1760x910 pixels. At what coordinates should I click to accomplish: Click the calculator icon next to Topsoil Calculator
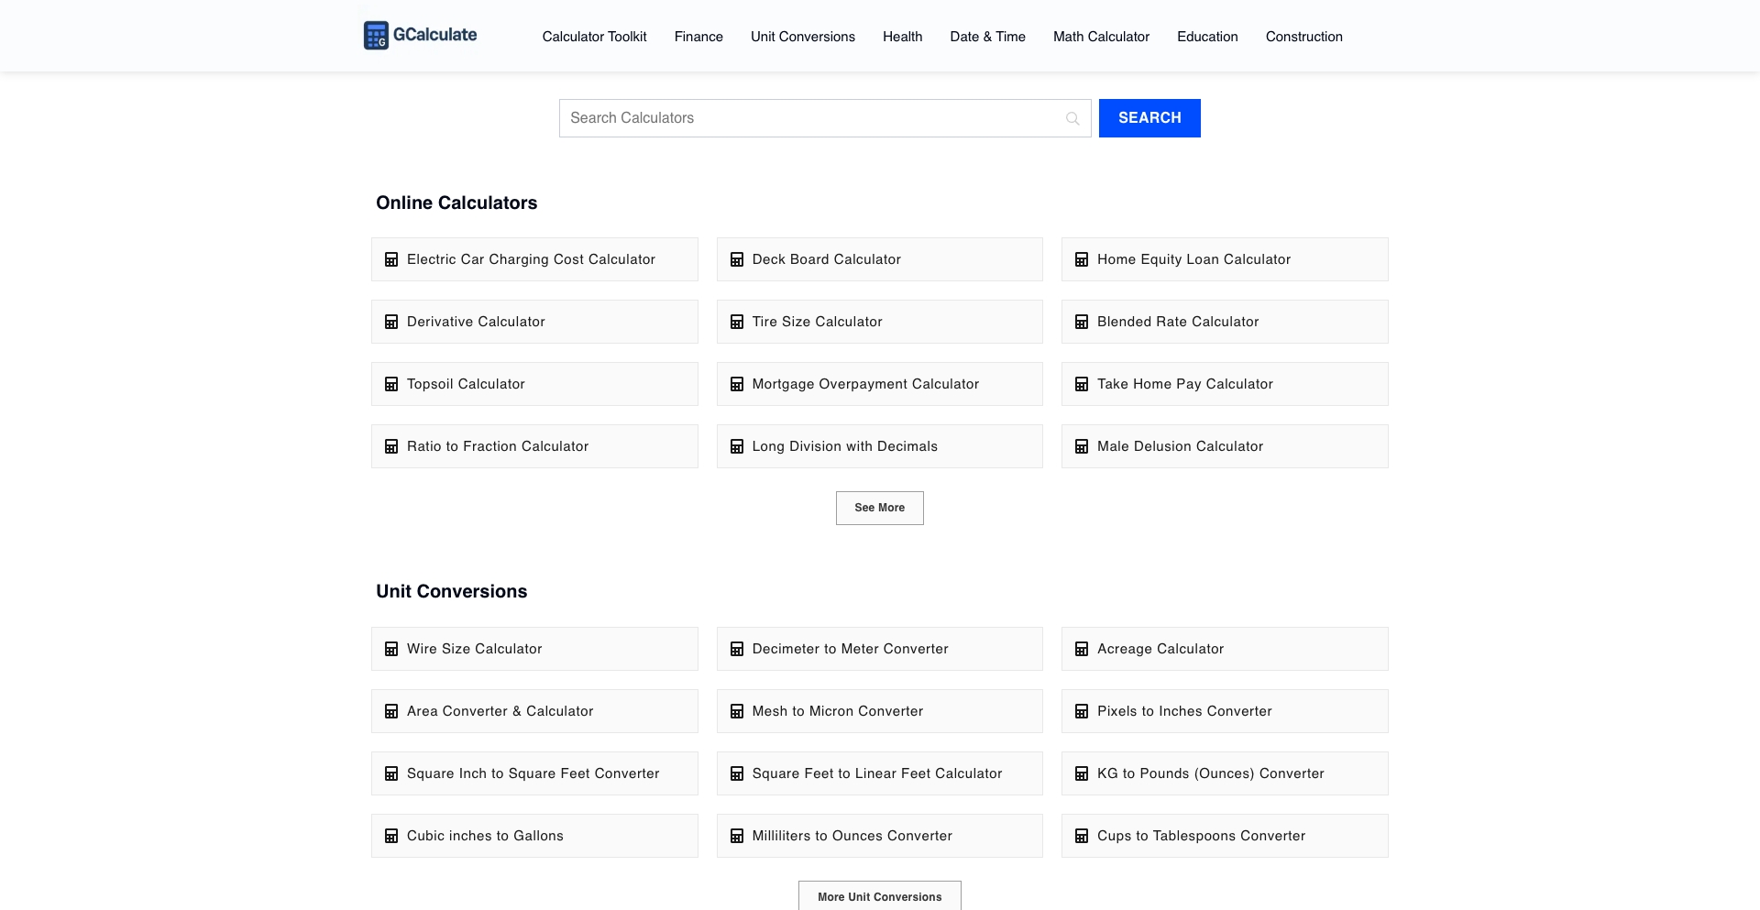click(x=390, y=384)
